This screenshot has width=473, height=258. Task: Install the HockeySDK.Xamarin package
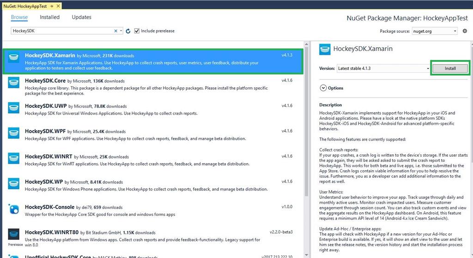coord(450,68)
